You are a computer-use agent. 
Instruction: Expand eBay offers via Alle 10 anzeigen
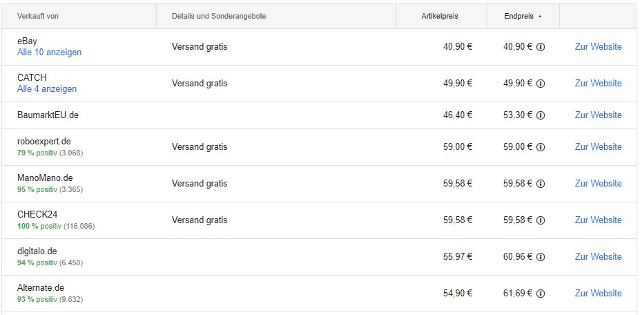click(50, 52)
